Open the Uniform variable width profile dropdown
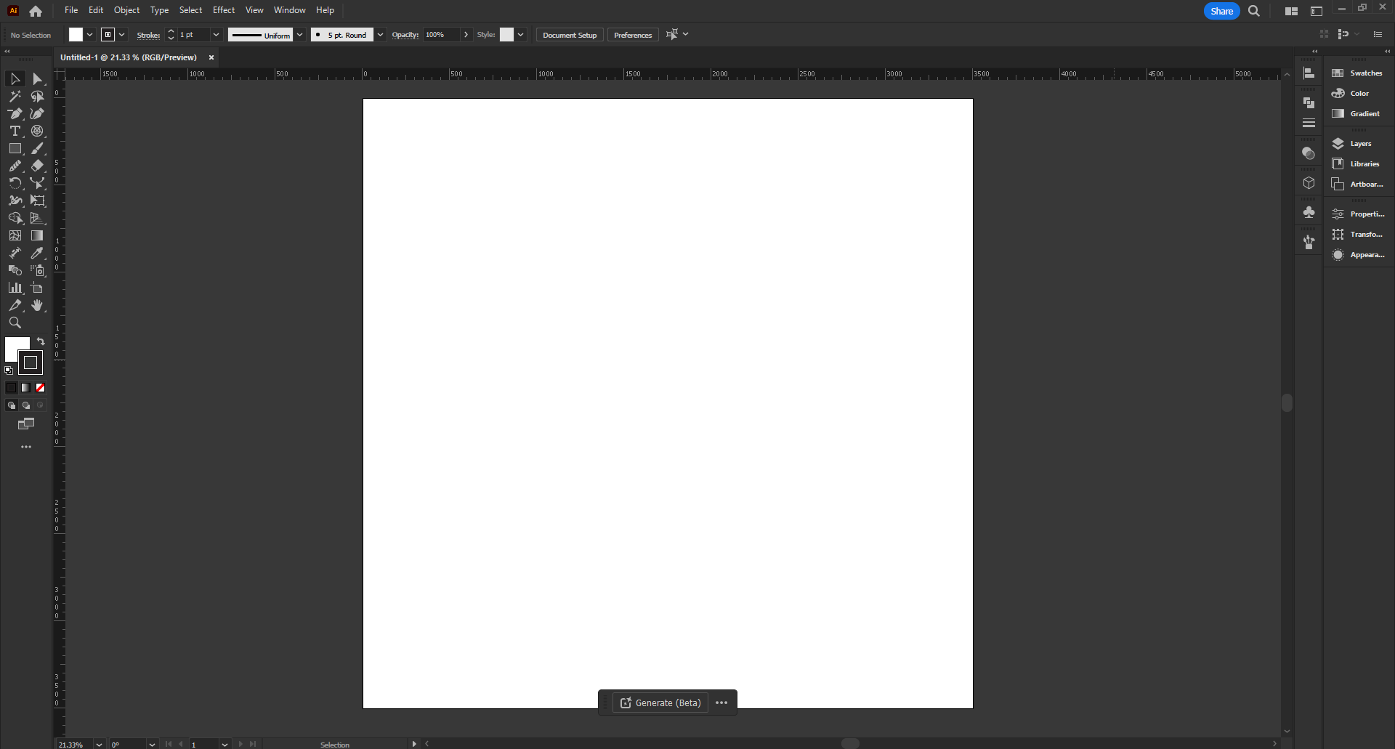The width and height of the screenshot is (1395, 749). 299,35
